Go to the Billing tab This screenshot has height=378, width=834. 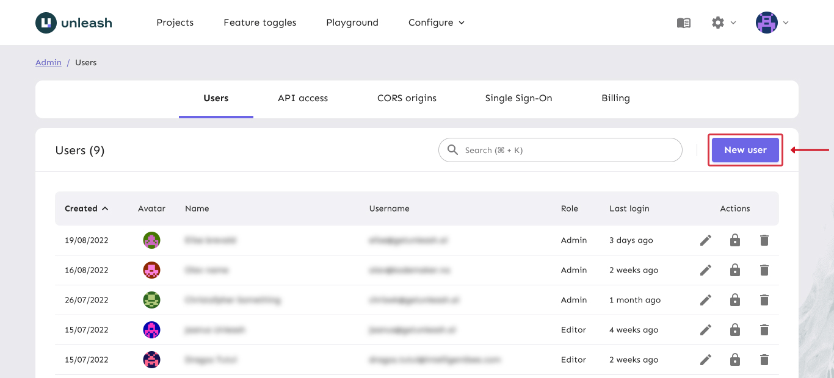coord(615,98)
